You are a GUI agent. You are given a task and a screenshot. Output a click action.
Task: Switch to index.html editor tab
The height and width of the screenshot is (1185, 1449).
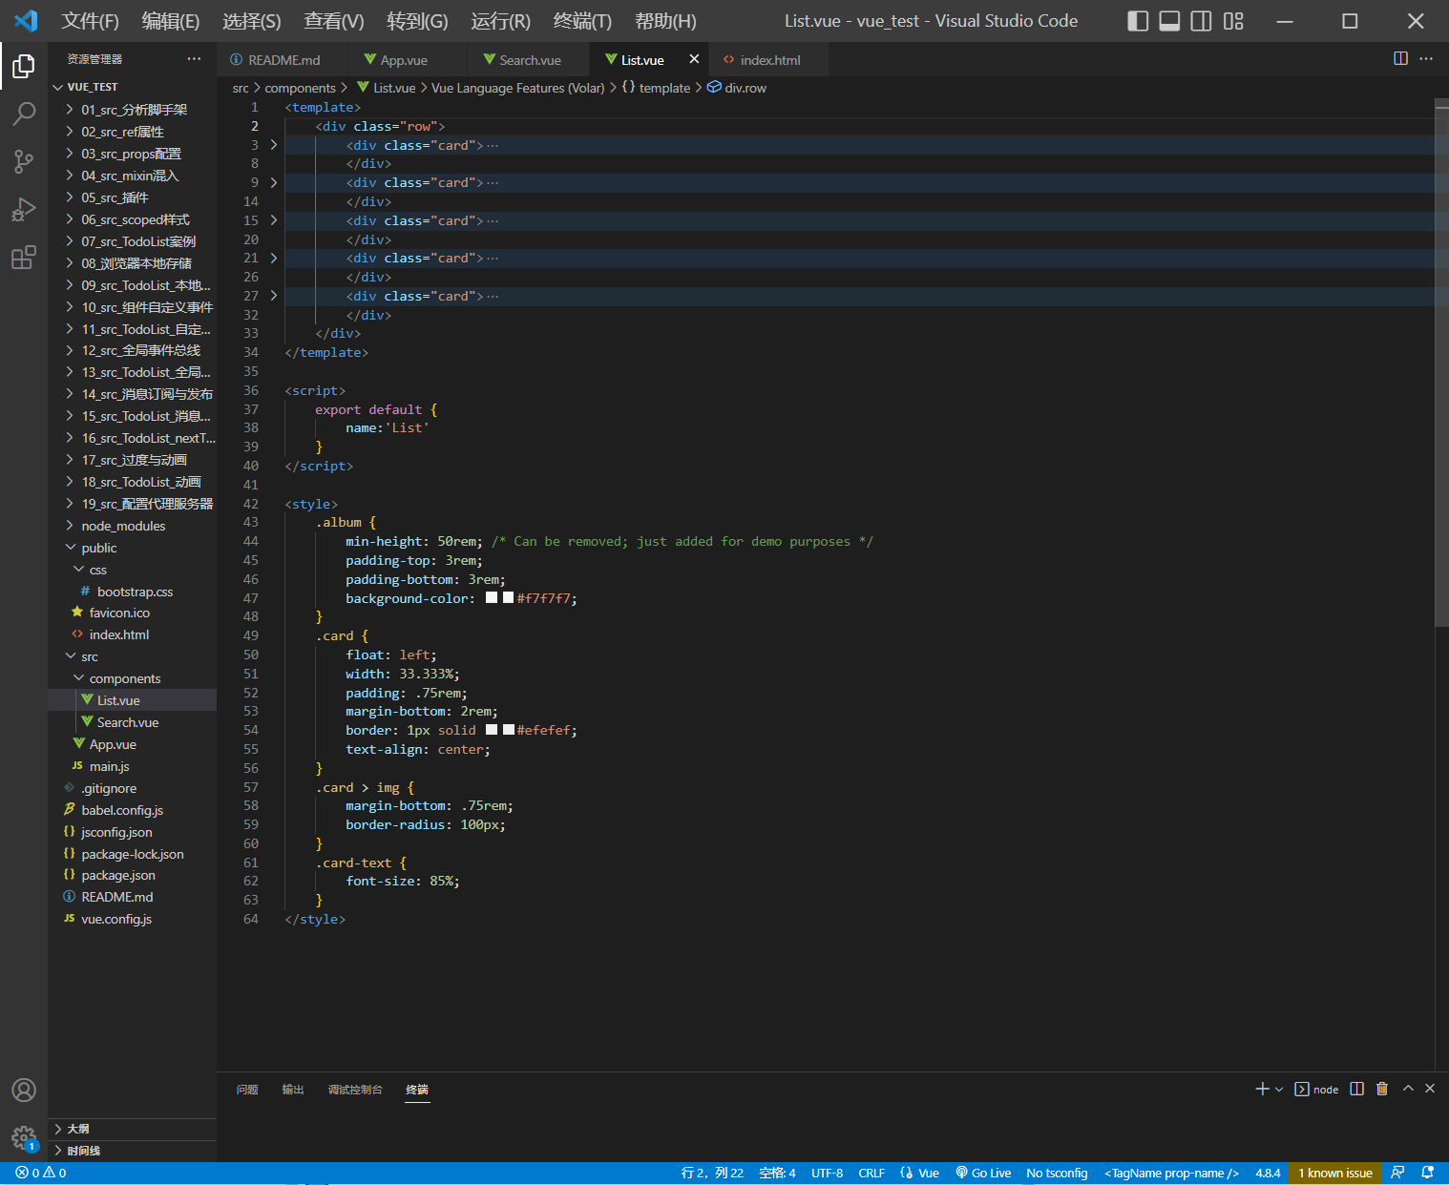[x=769, y=59]
